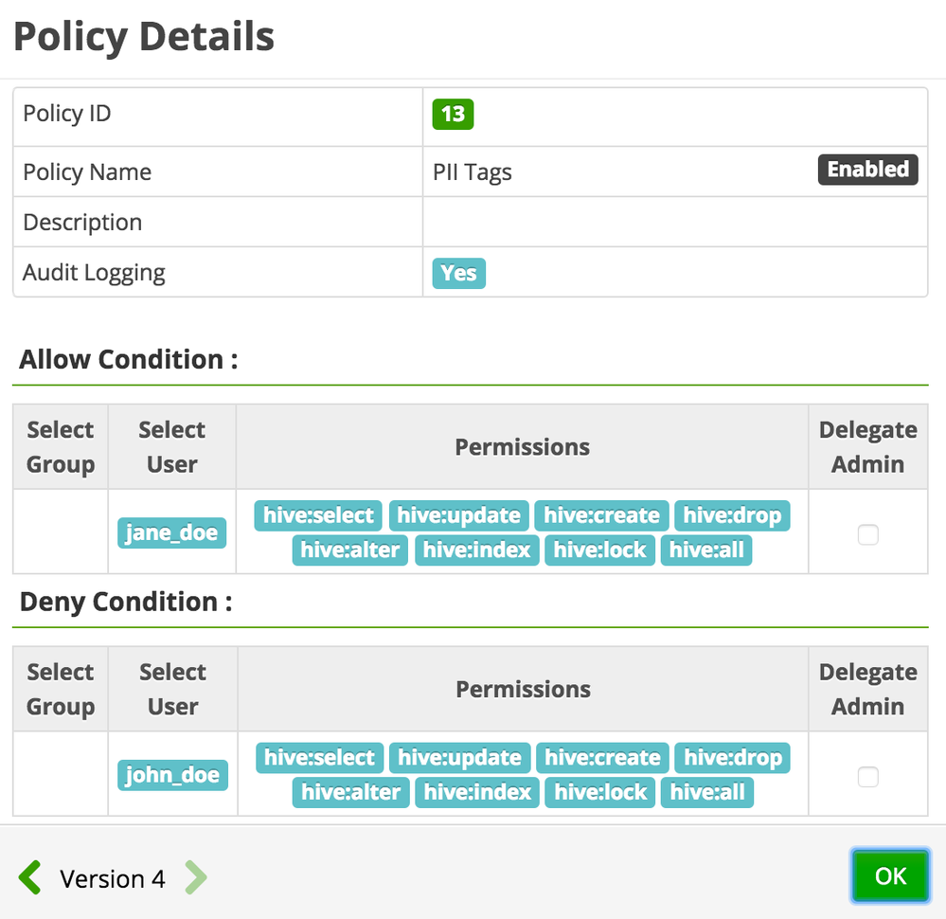Select the john_doe user tag

(172, 775)
